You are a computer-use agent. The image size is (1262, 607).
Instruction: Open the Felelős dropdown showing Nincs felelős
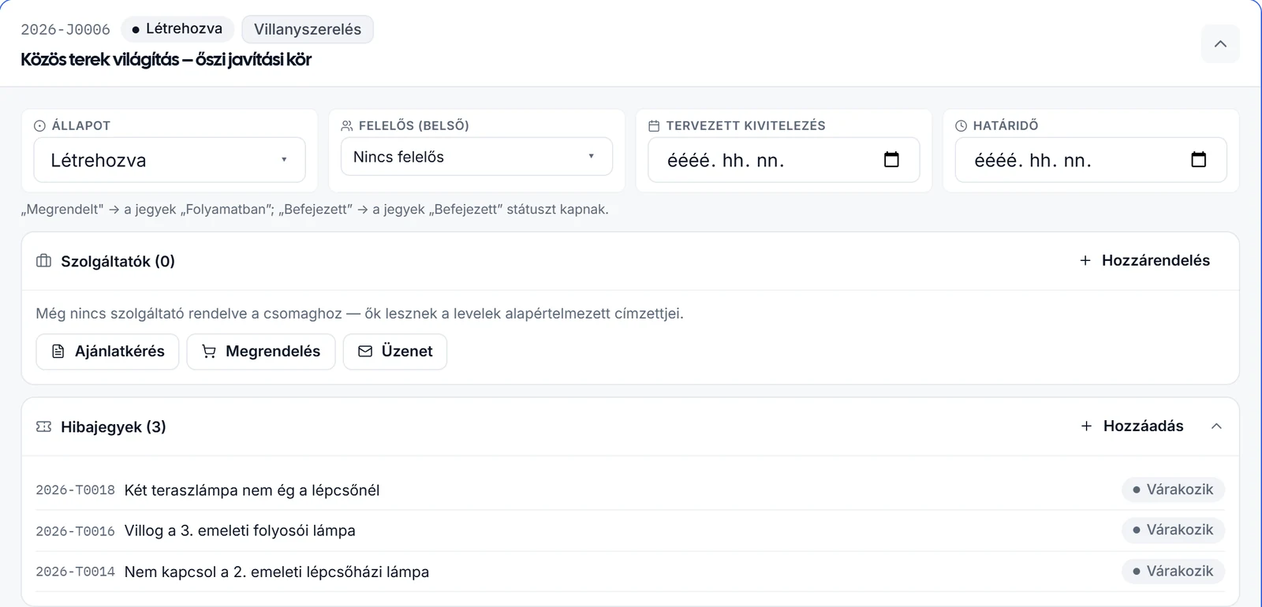click(x=476, y=157)
